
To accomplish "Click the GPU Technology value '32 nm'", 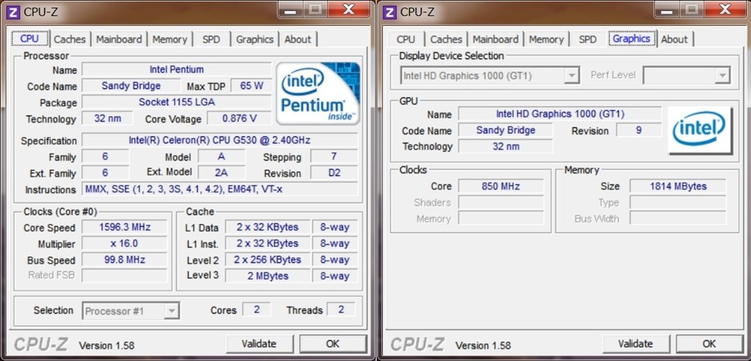I will (x=505, y=146).
